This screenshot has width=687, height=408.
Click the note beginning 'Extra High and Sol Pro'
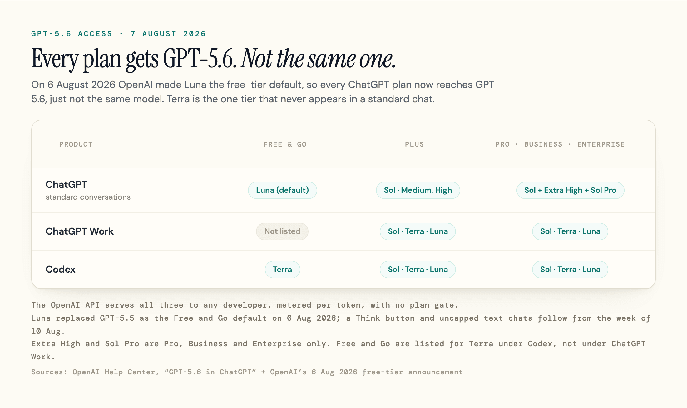339,350
